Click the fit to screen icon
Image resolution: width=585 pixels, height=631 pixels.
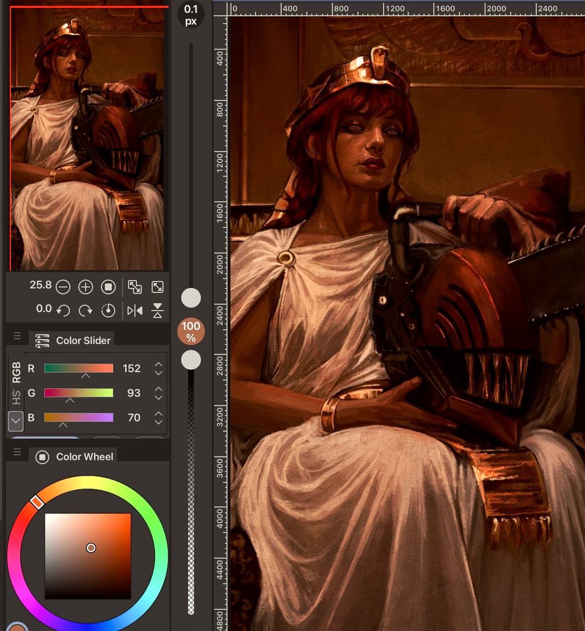tap(135, 287)
